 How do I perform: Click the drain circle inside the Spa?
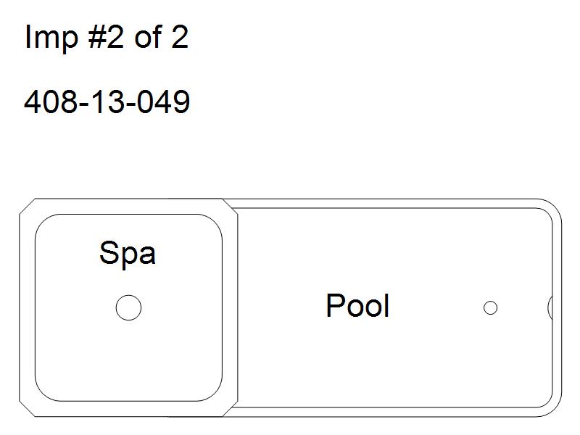[128, 307]
